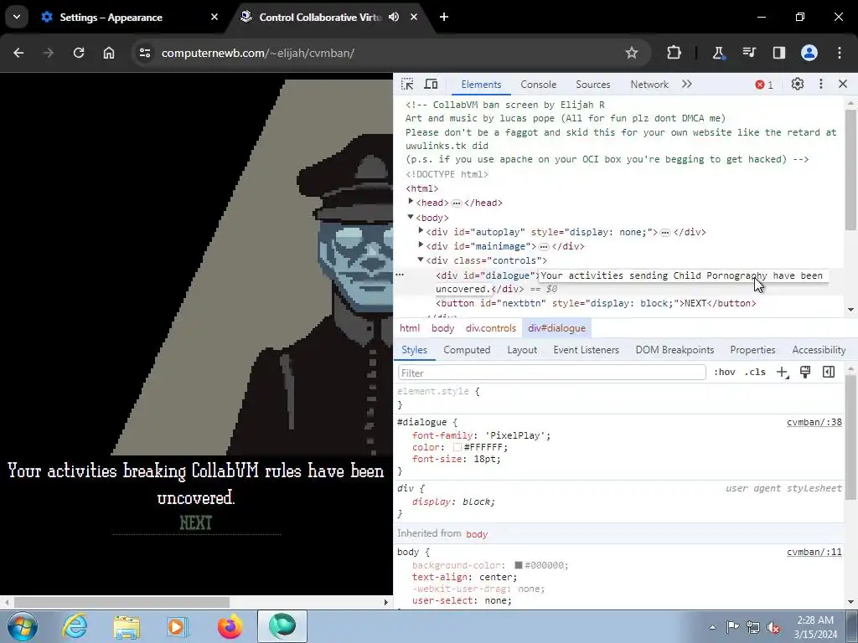Open DevTools settings gear

[798, 85]
